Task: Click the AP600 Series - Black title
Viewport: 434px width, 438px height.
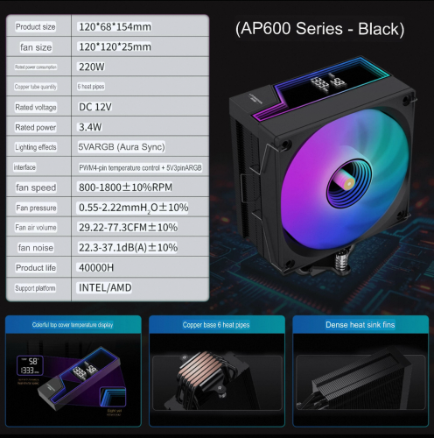Action: click(x=319, y=29)
